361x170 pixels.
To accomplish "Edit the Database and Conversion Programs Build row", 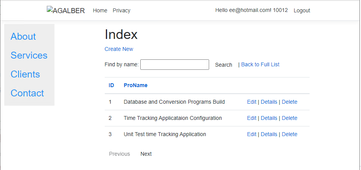I will (252, 102).
